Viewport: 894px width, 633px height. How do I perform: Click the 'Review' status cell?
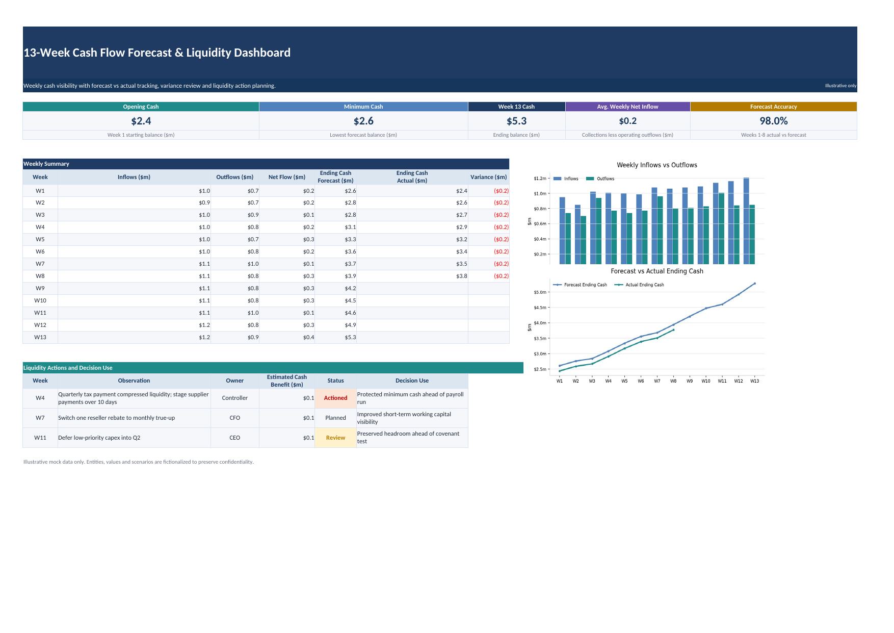click(335, 438)
